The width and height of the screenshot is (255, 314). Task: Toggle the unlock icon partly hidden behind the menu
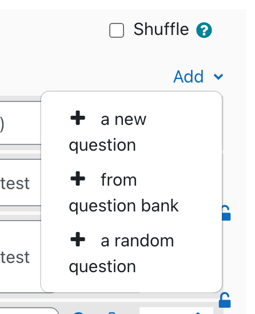pyautogui.click(x=226, y=213)
